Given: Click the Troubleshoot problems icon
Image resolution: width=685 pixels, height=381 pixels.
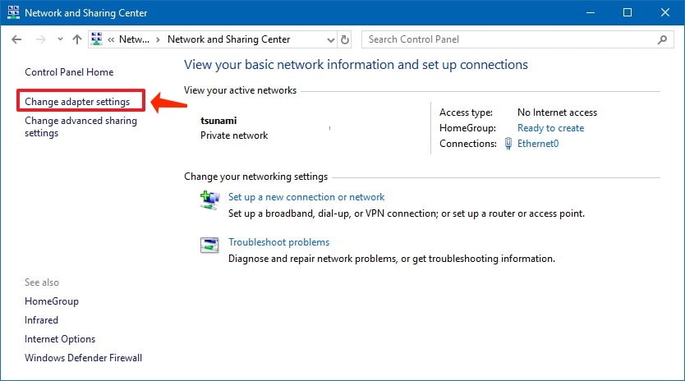Looking at the screenshot, I should click(210, 245).
